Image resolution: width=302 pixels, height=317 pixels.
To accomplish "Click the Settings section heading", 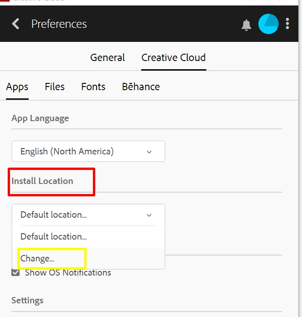I will point(27,301).
